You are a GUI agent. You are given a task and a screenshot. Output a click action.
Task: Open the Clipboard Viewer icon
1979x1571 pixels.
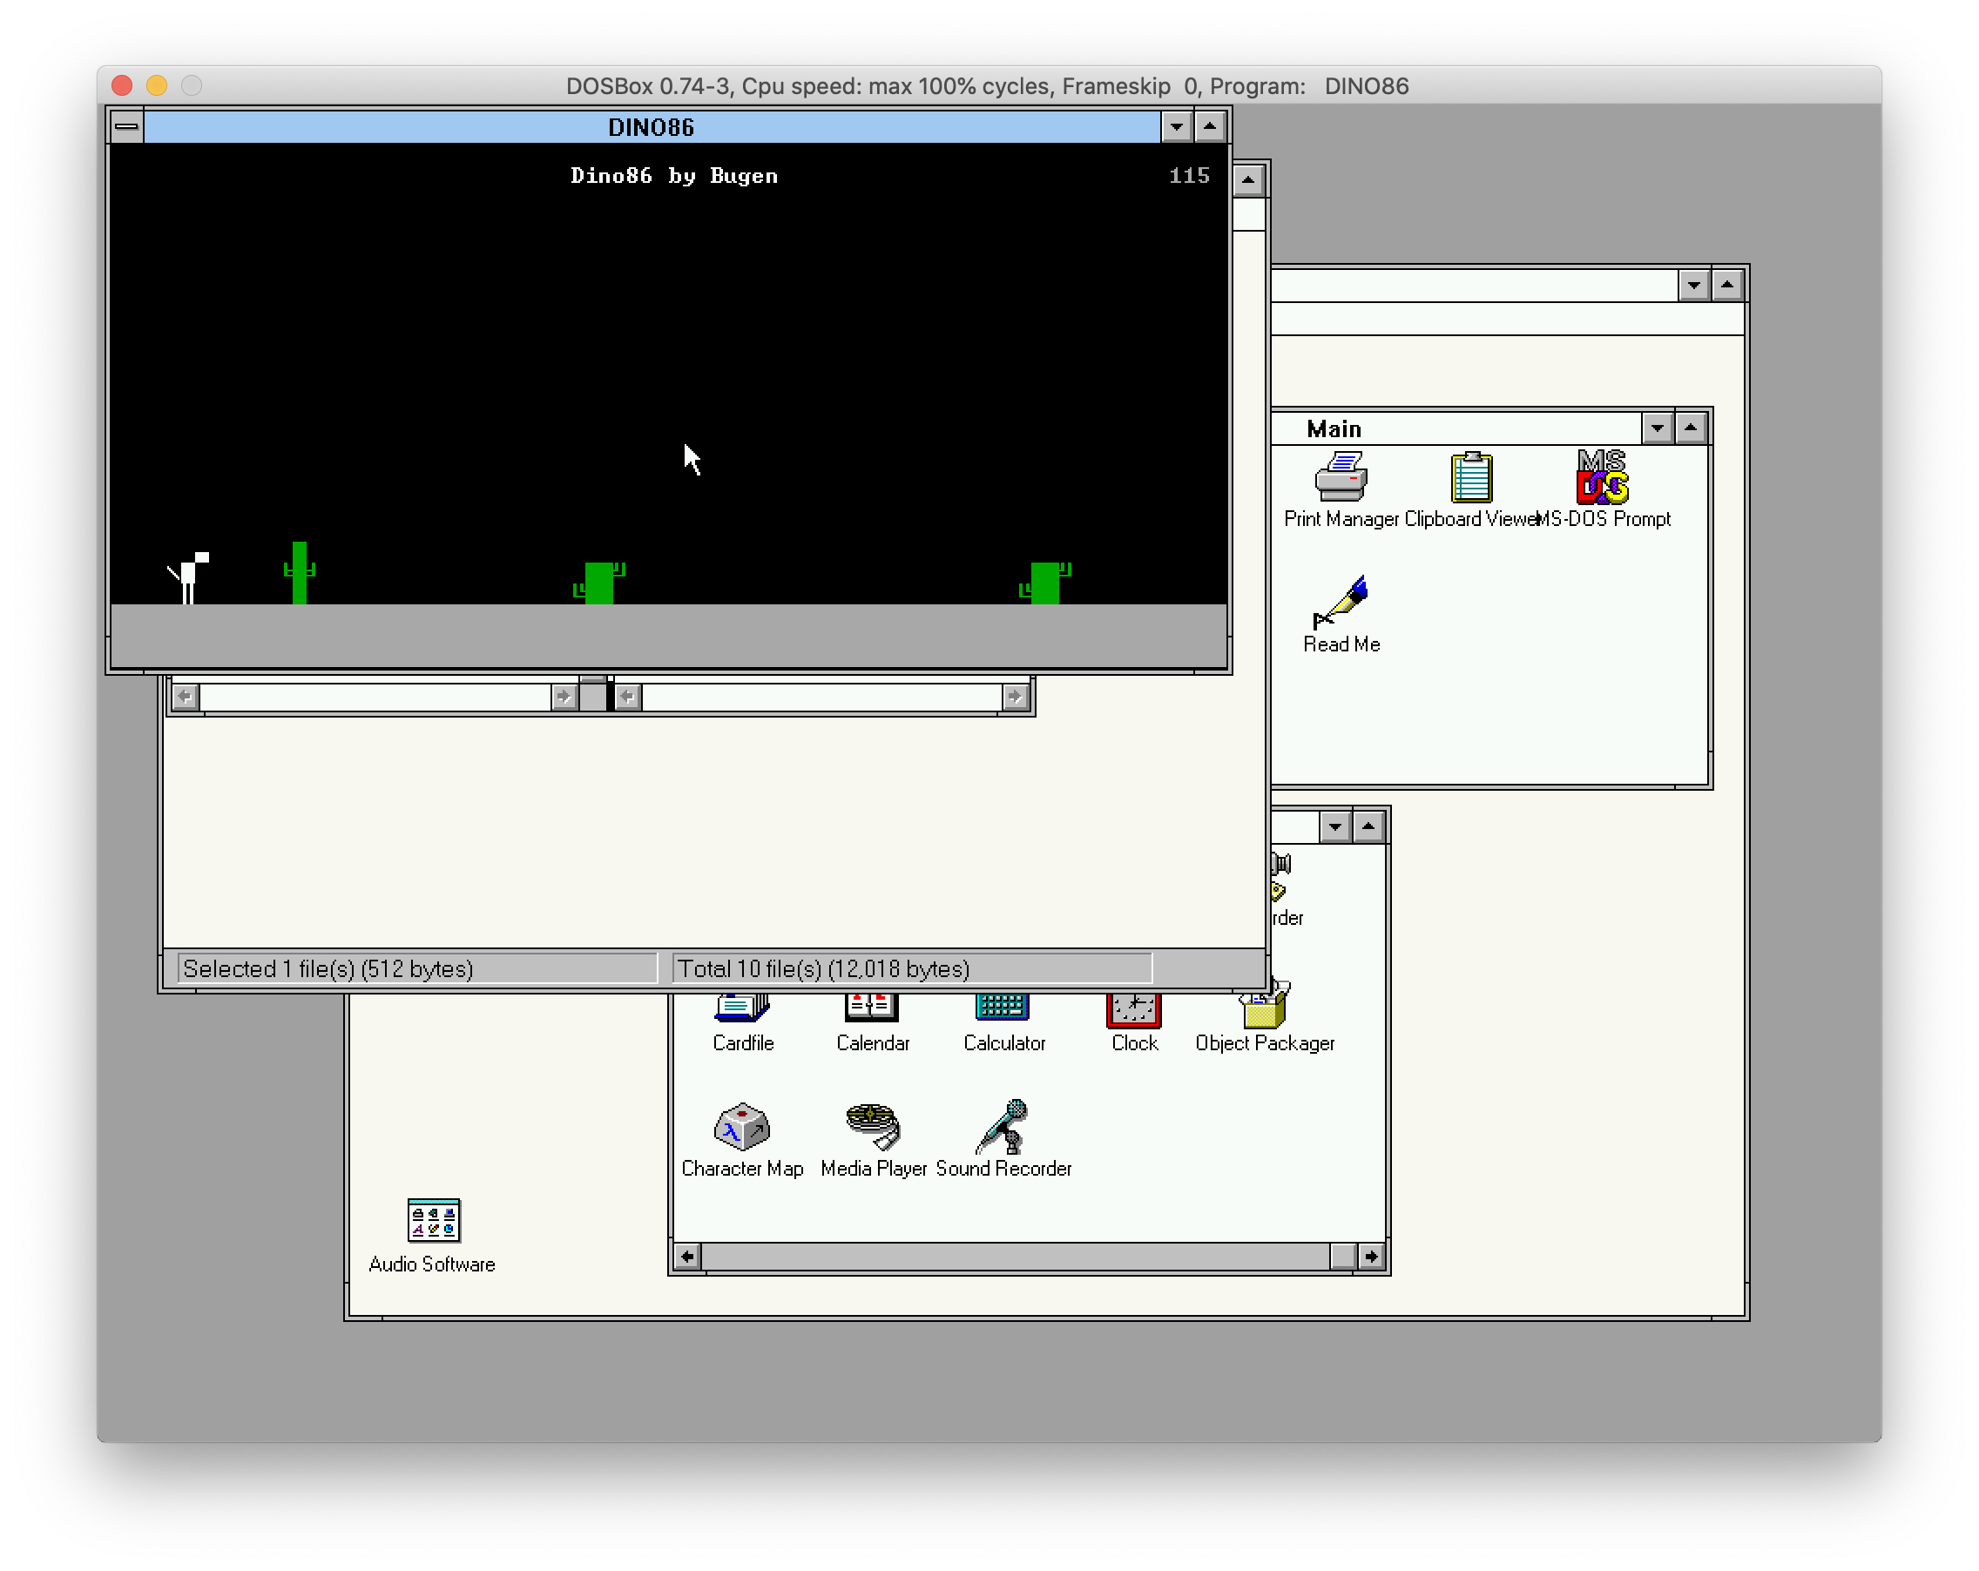point(1470,478)
